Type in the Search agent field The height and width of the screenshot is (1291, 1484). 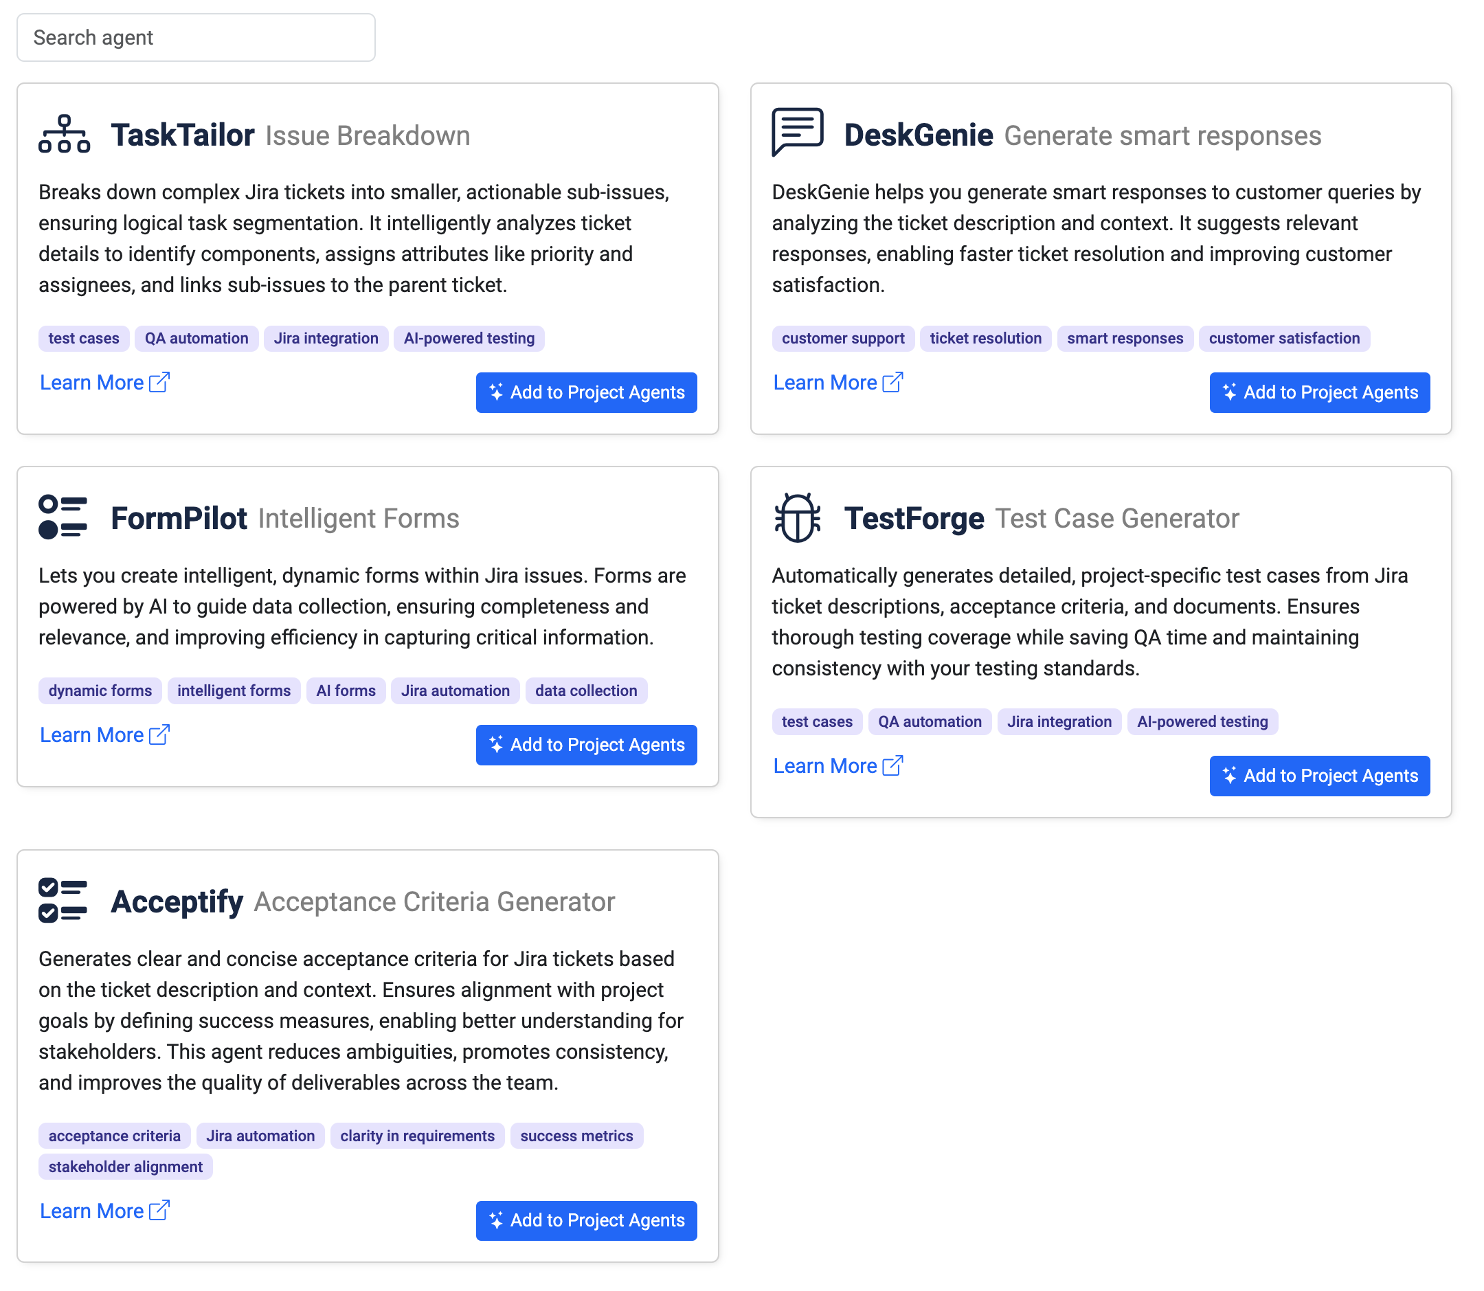(x=196, y=38)
